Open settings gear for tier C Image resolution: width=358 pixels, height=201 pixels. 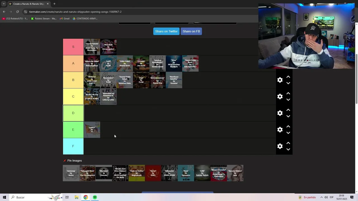pyautogui.click(x=280, y=97)
